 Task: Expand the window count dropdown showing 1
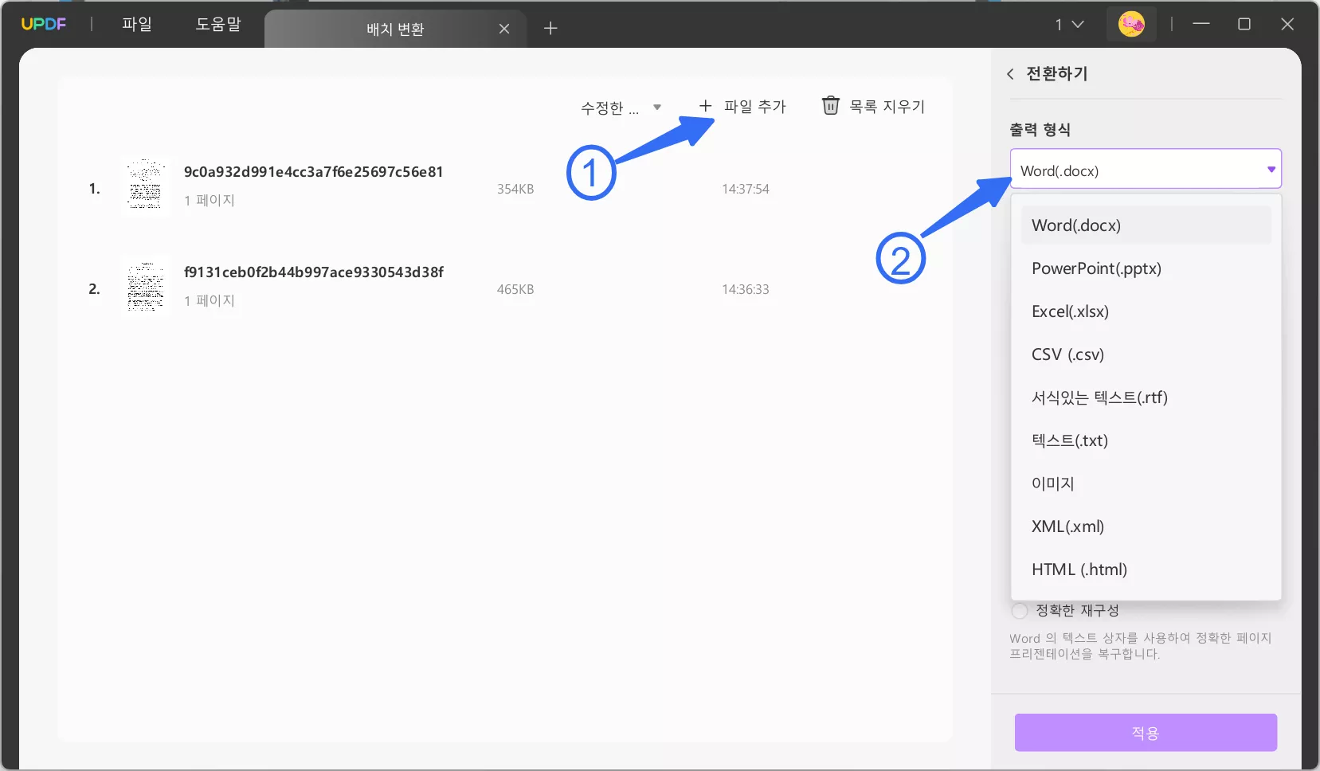point(1070,25)
